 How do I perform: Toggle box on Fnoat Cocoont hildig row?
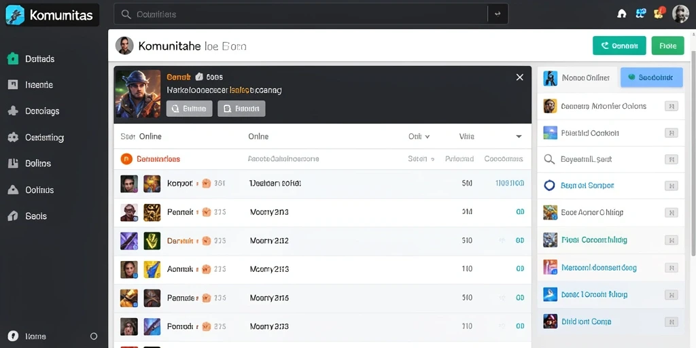point(671,240)
